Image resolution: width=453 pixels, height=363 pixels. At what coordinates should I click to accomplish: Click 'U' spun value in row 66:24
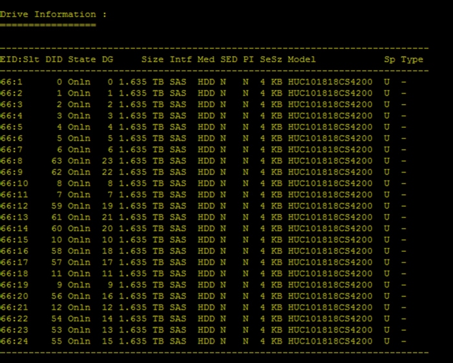(x=386, y=341)
